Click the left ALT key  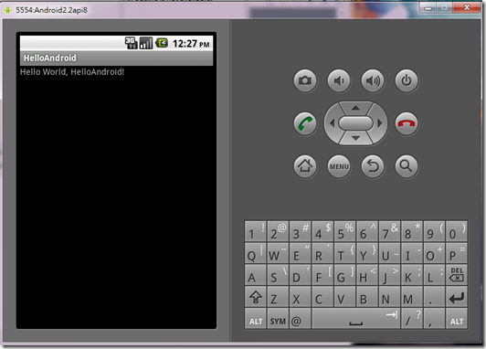(256, 318)
